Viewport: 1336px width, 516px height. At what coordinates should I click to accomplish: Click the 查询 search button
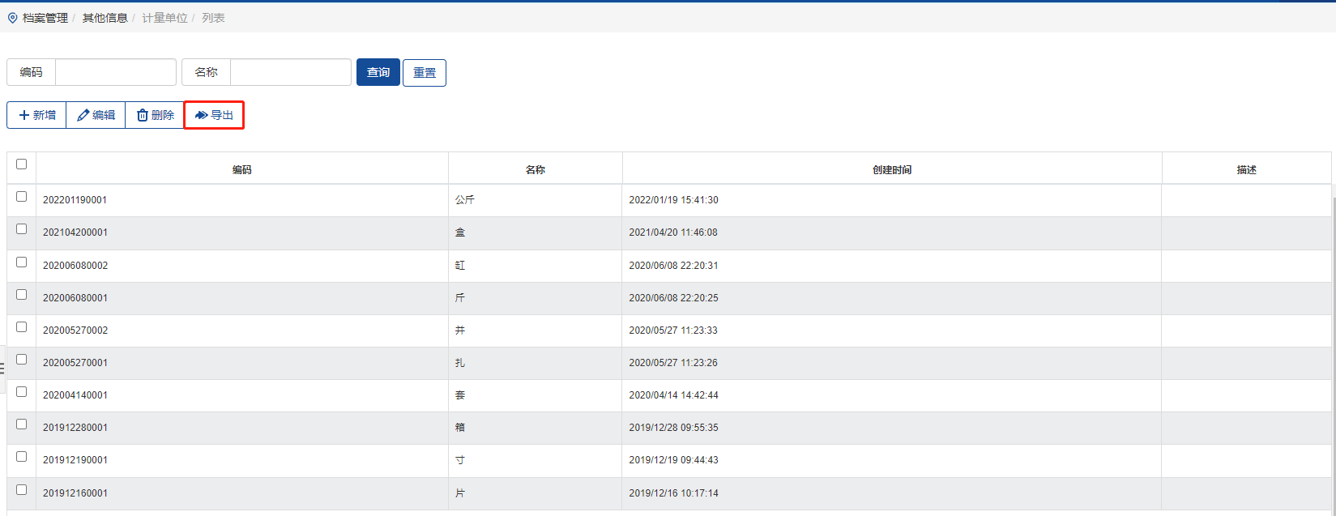378,72
